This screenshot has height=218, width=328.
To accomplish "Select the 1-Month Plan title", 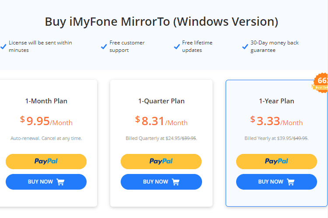I will (x=46, y=101).
